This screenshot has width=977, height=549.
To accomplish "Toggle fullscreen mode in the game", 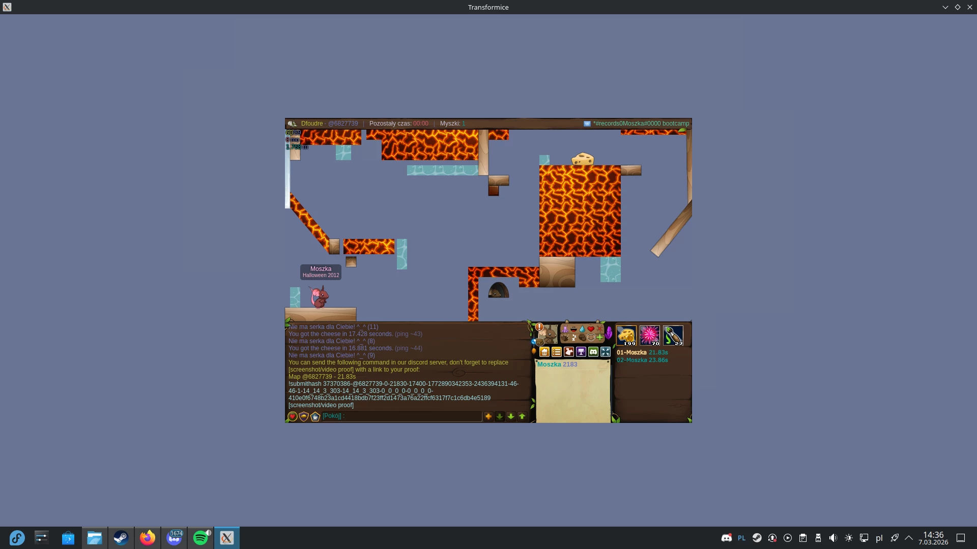I will [x=606, y=352].
